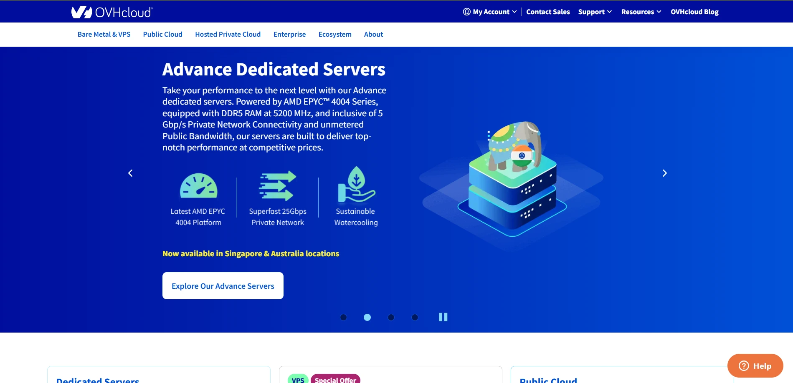Click the Advance Dedicated Servers heading
The height and width of the screenshot is (383, 793).
(x=274, y=69)
